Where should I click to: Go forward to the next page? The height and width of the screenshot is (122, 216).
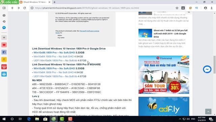(x=19, y=8)
